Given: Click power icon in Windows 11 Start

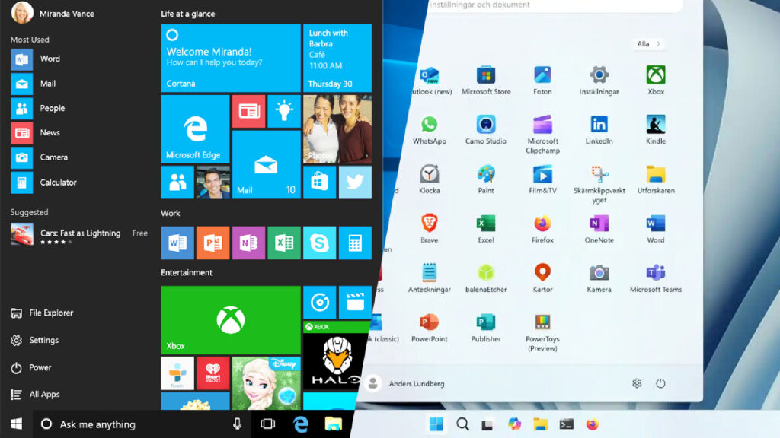Looking at the screenshot, I should 660,383.
